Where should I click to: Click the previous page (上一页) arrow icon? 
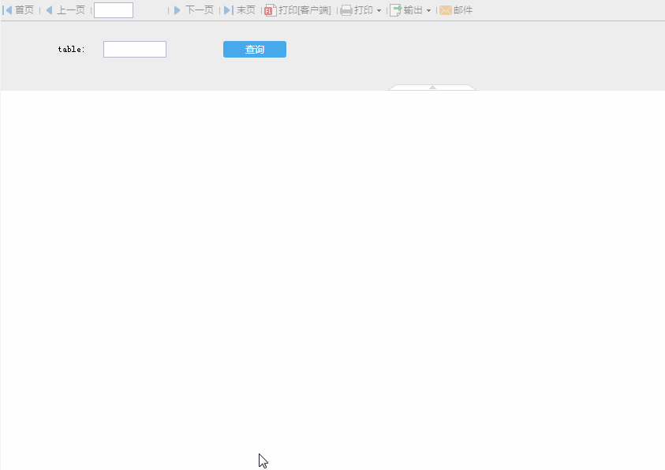(49, 10)
